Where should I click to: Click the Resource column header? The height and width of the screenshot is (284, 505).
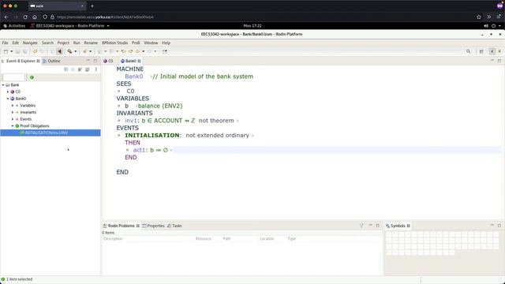point(204,239)
